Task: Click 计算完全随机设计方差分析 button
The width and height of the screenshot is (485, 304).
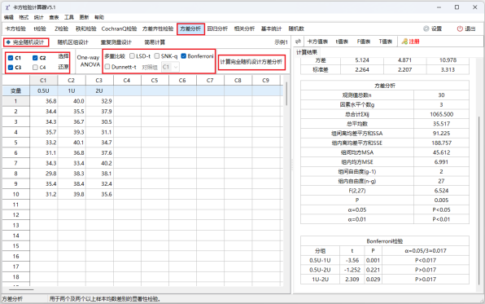Action: [251, 62]
